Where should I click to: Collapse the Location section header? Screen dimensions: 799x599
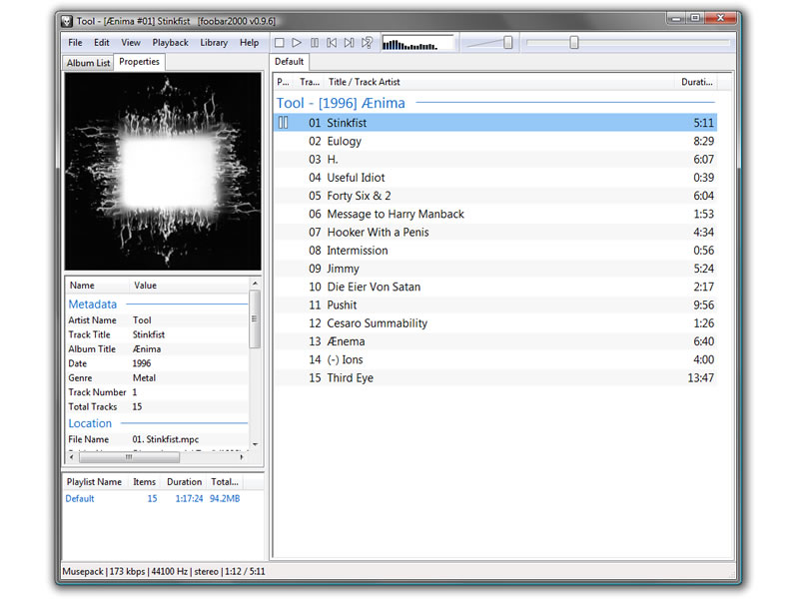click(90, 423)
